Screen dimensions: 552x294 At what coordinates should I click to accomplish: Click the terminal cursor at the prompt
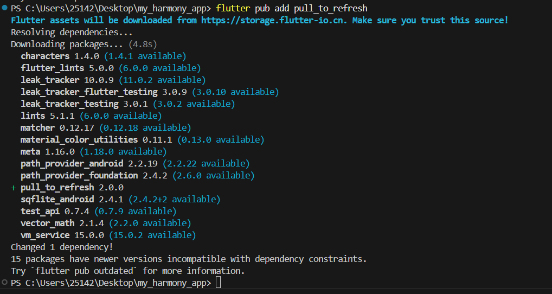[x=219, y=283]
